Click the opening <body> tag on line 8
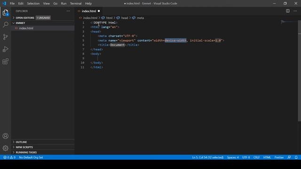 click(x=96, y=54)
